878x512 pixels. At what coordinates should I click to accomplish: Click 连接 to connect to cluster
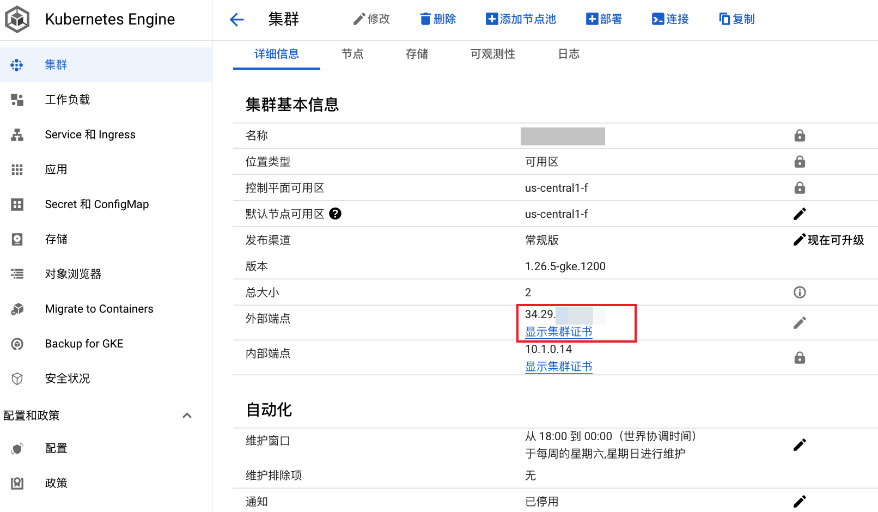tap(670, 19)
